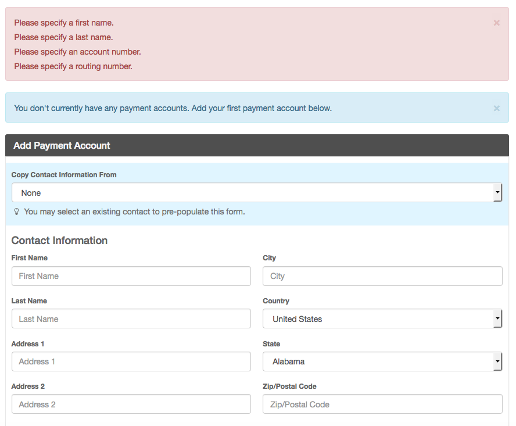The image size is (516, 426).
Task: Click into the Address 1 field
Action: [131, 361]
